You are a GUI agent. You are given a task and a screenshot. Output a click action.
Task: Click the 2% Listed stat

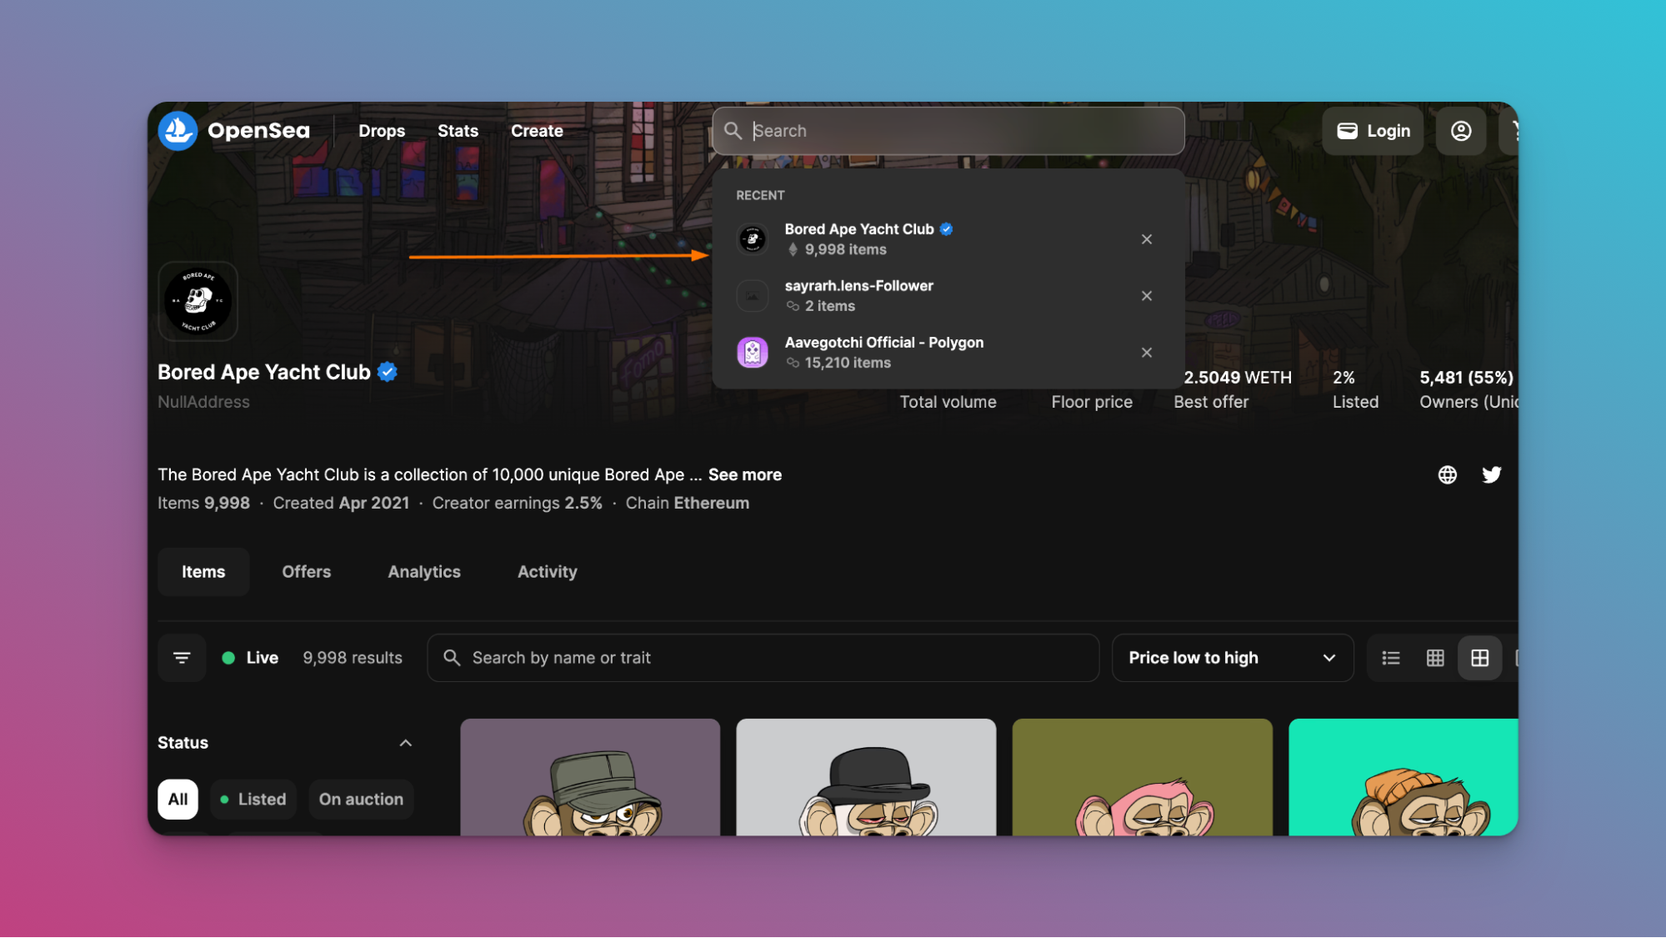[1355, 389]
